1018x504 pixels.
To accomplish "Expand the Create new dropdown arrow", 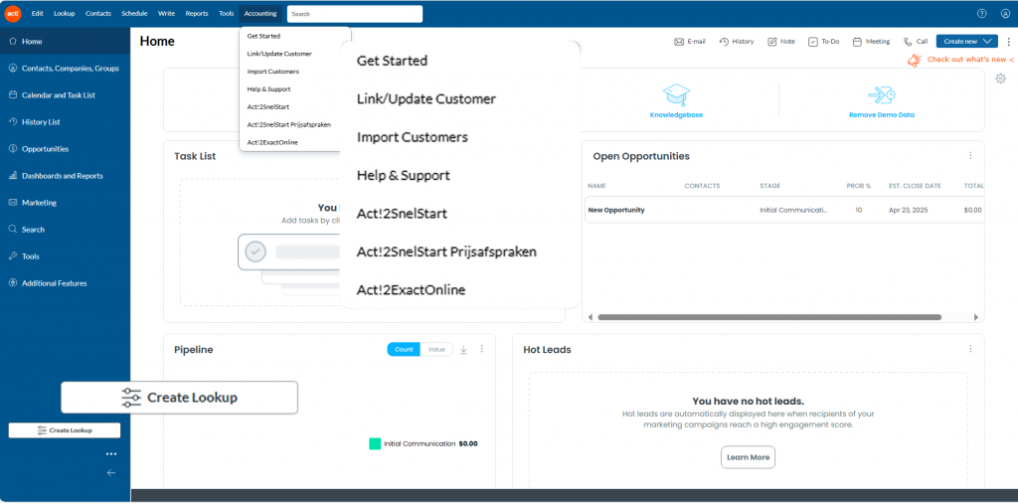I will pyautogui.click(x=988, y=42).
